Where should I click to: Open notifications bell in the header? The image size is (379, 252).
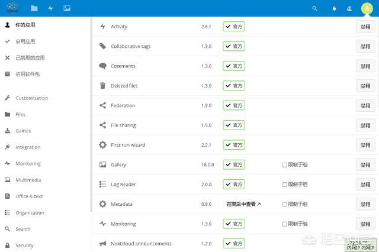(334, 9)
